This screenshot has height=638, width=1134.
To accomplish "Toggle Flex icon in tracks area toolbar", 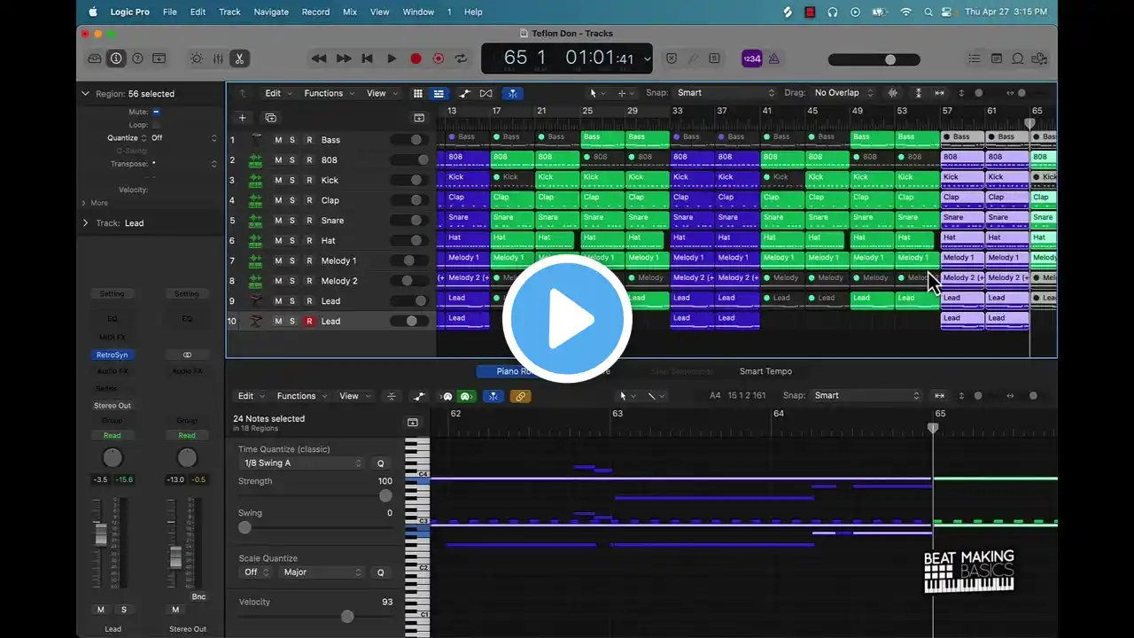I will pyautogui.click(x=485, y=93).
